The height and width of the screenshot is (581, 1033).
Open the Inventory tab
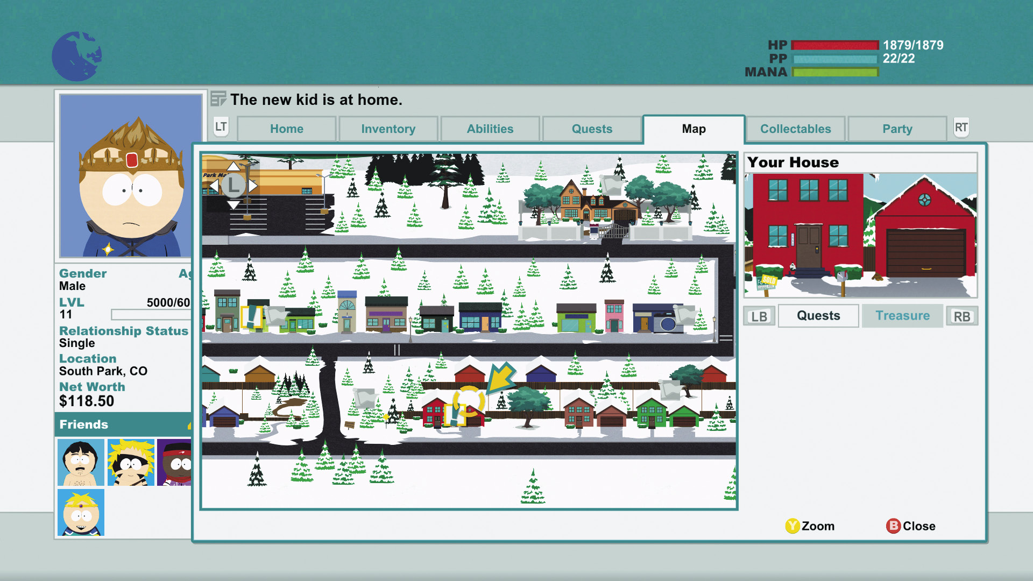coord(388,129)
